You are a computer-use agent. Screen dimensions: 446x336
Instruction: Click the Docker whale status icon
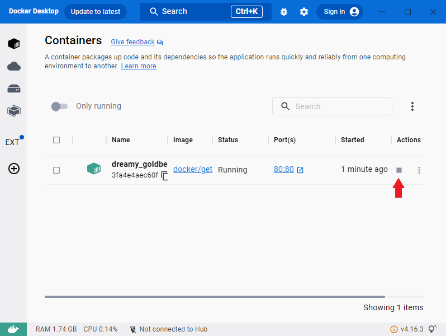point(13,329)
